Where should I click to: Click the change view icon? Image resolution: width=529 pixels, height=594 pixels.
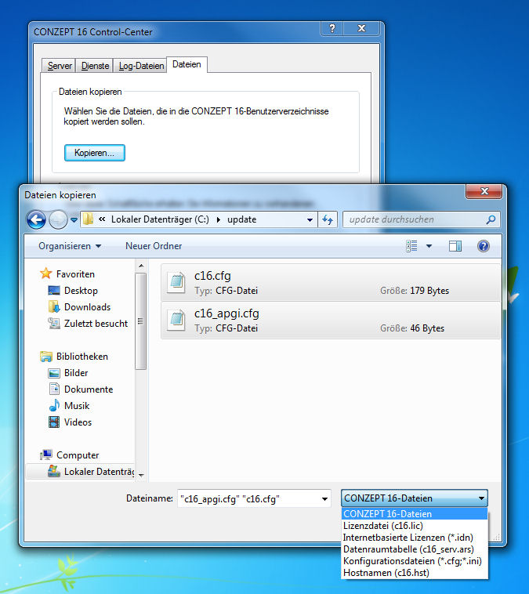(412, 246)
